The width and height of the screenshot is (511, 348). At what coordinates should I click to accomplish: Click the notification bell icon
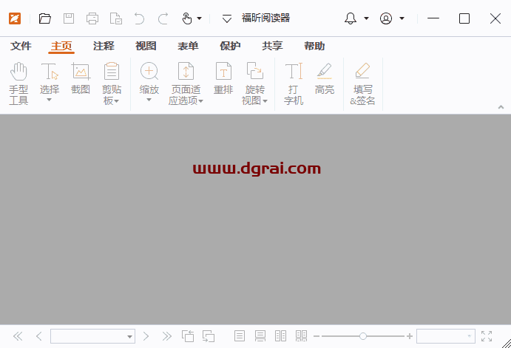click(351, 18)
